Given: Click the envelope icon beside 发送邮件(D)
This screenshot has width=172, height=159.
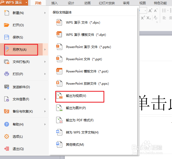Looking at the screenshot, I should [x=7, y=87].
